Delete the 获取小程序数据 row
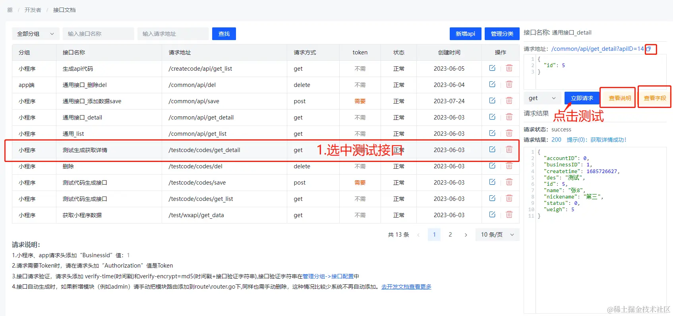This screenshot has height=316, width=673. point(509,214)
